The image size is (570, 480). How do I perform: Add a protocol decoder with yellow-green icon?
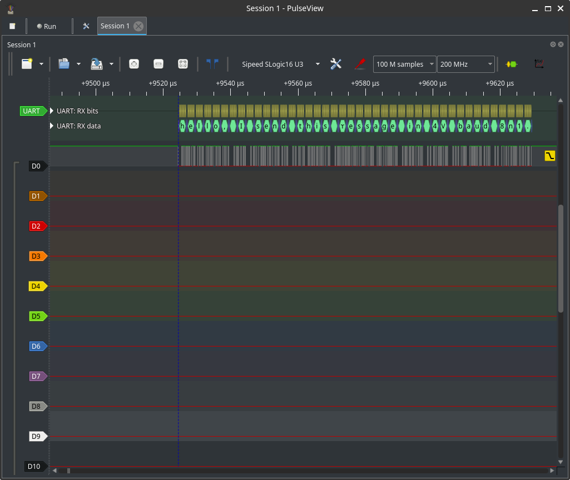click(x=511, y=64)
